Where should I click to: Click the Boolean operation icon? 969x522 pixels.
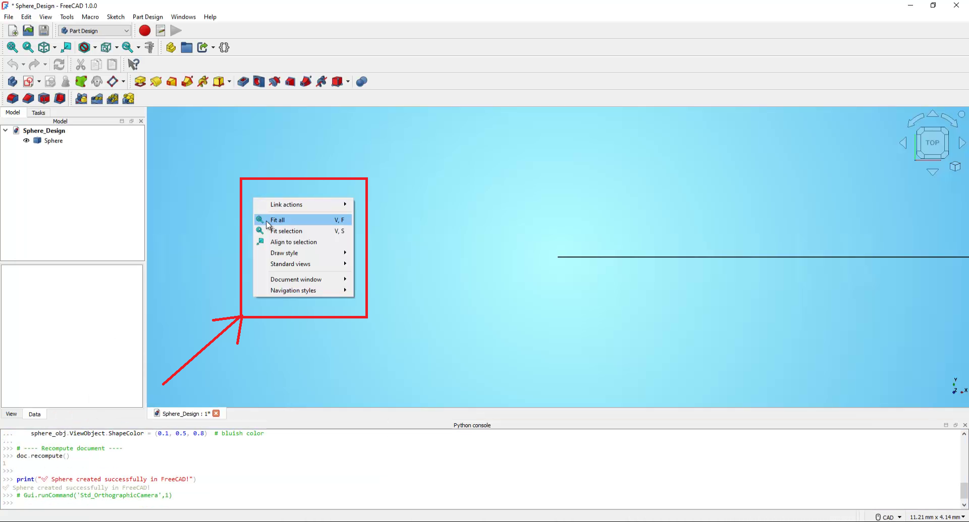click(x=361, y=82)
